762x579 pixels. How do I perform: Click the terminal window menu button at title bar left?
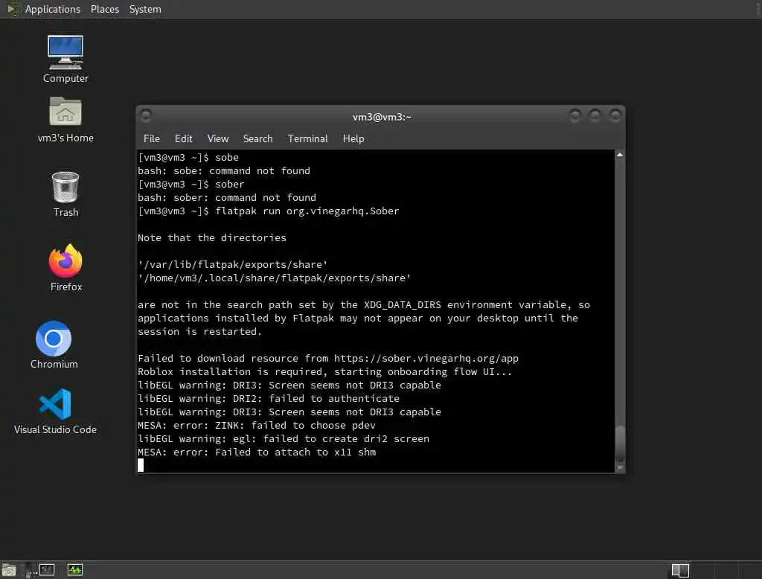pos(146,115)
